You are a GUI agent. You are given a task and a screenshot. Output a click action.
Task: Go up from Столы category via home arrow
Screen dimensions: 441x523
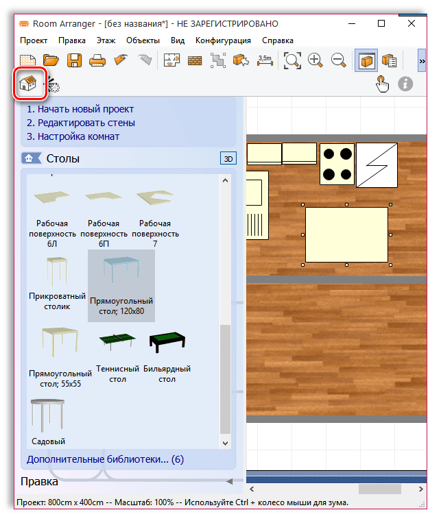pyautogui.click(x=29, y=159)
